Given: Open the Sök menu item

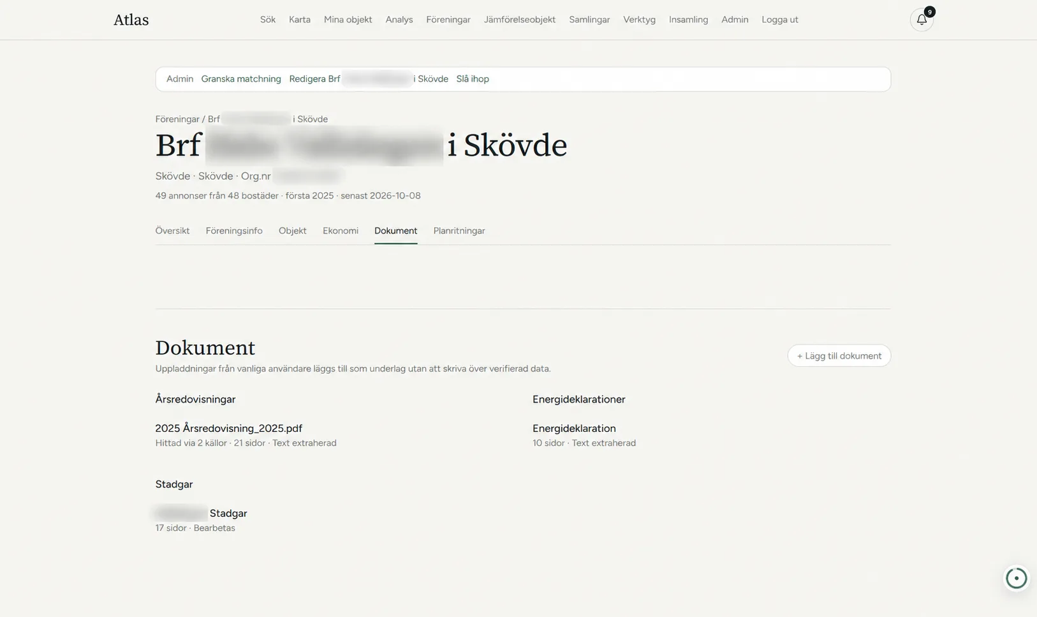Looking at the screenshot, I should 268,20.
